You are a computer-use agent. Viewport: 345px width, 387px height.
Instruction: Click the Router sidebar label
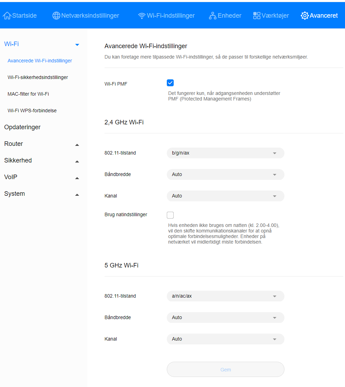(x=13, y=144)
